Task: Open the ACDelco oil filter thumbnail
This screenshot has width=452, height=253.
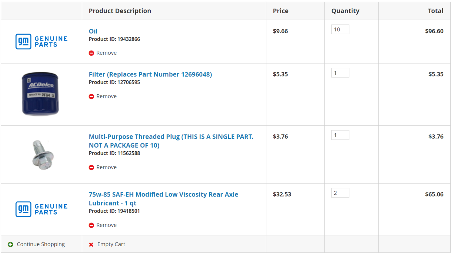Action: pos(40,94)
